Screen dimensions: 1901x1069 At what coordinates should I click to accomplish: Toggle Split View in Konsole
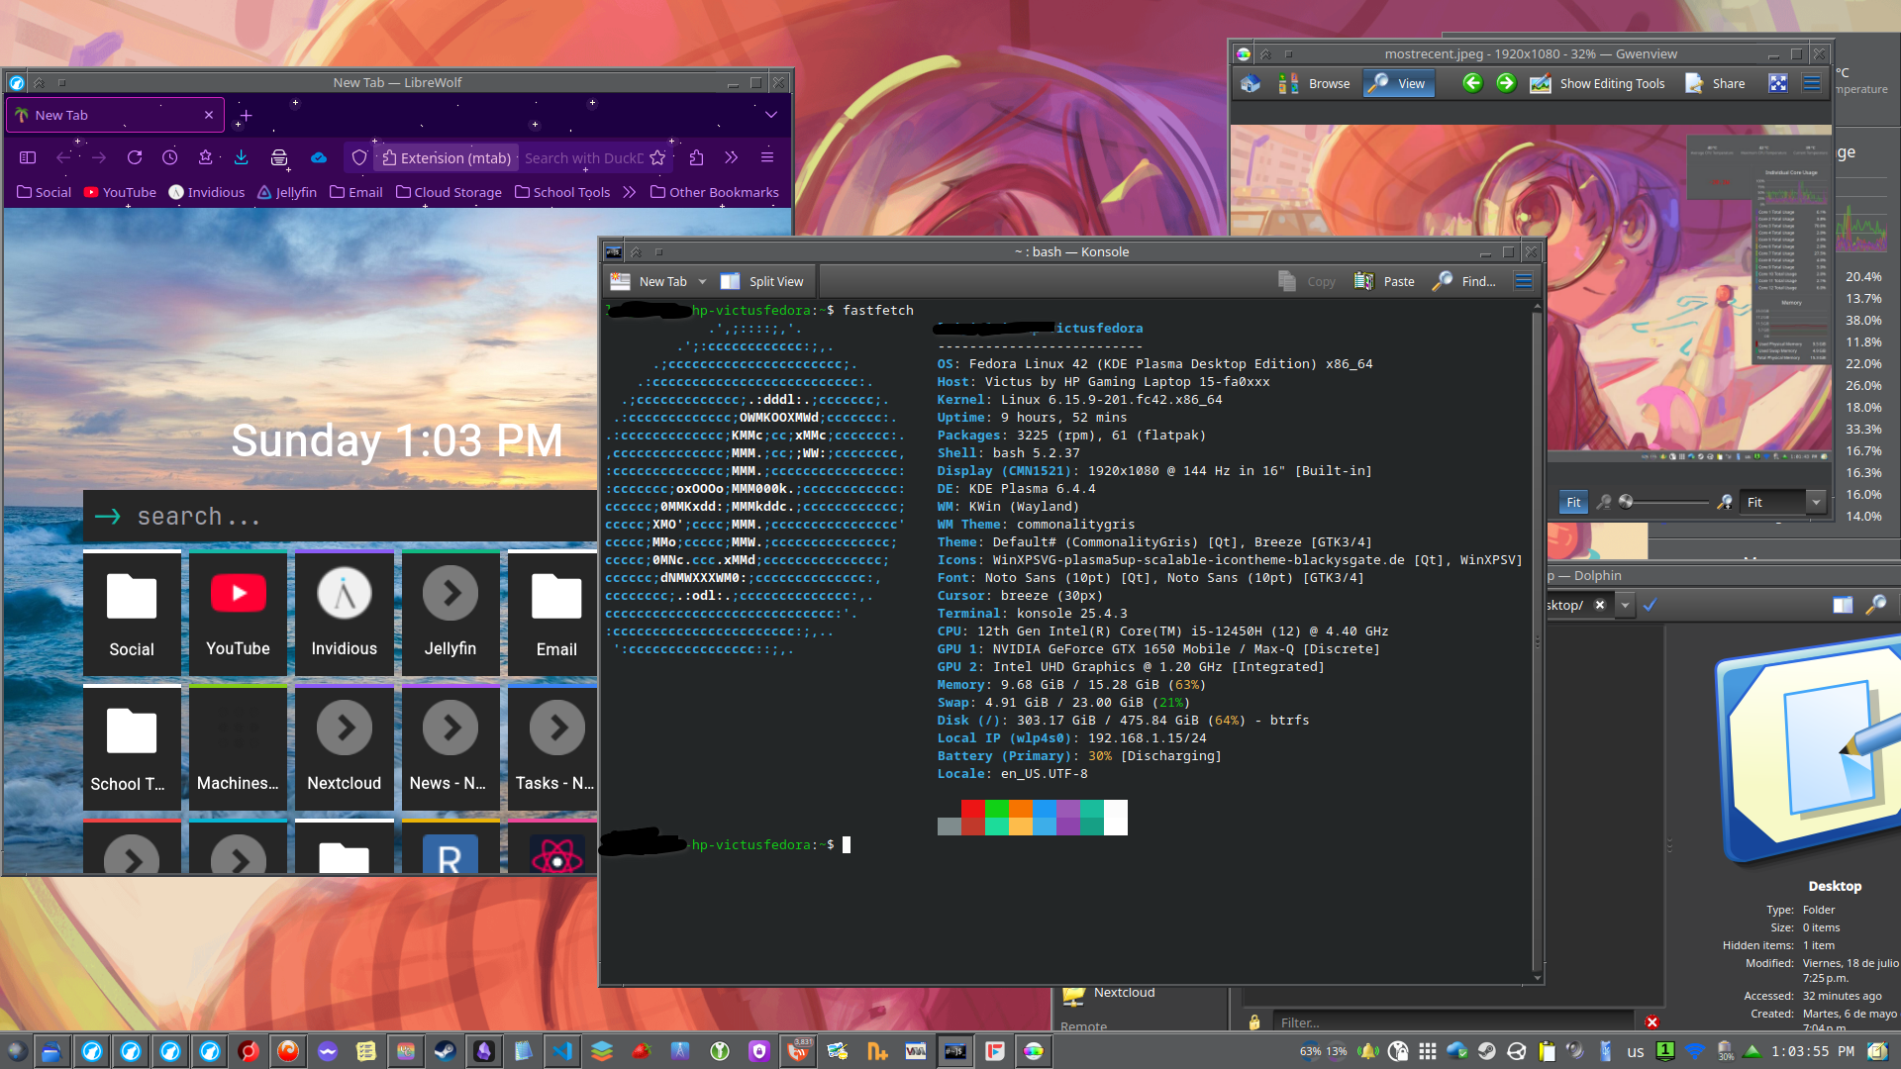click(762, 281)
